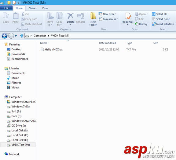
Task: Open recent locations dropdown next to Forward
Action: pos(16,36)
